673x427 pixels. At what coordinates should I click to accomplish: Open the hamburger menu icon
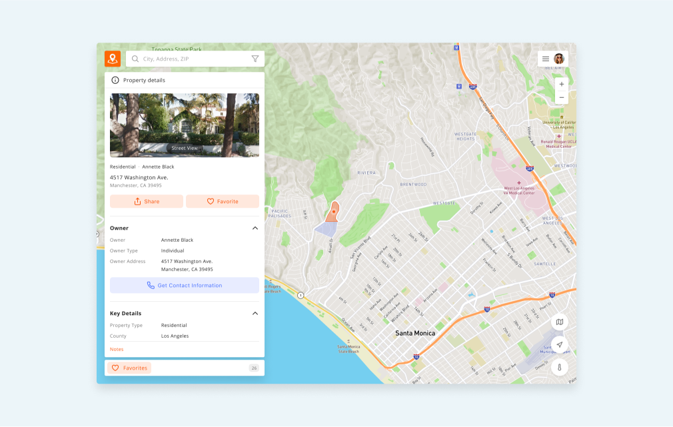point(546,59)
